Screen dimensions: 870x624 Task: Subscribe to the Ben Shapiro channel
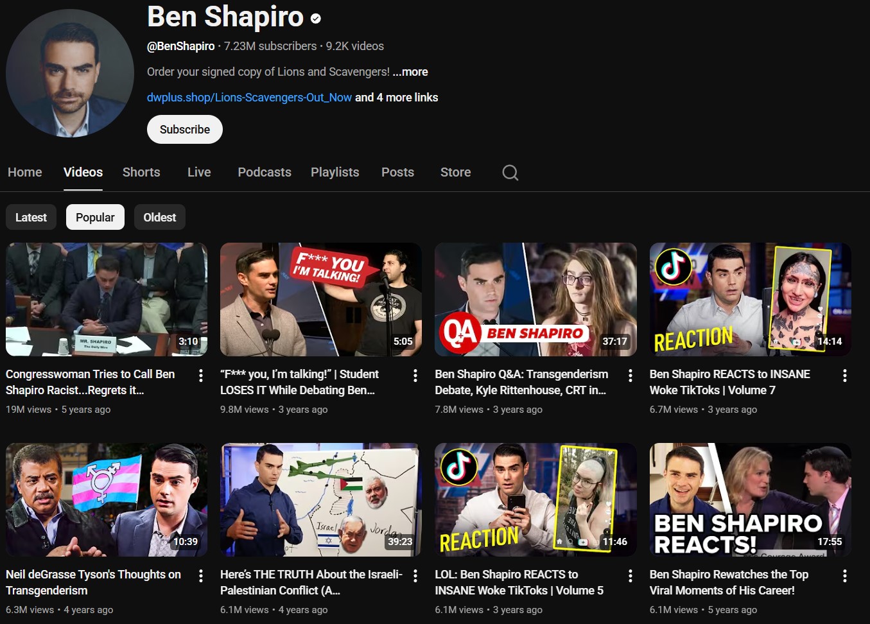coord(185,130)
